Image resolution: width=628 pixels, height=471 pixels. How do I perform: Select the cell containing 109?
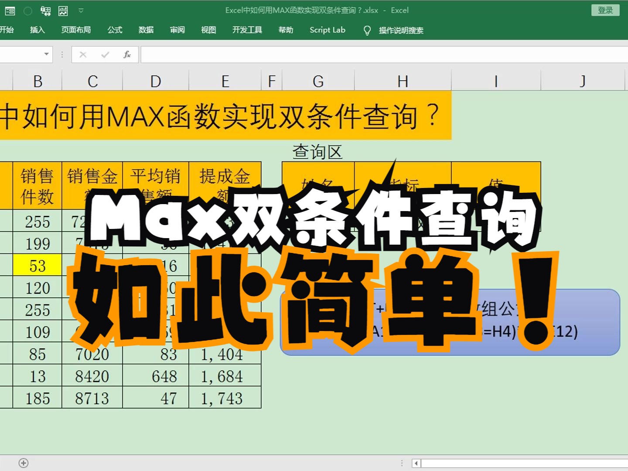pyautogui.click(x=38, y=332)
